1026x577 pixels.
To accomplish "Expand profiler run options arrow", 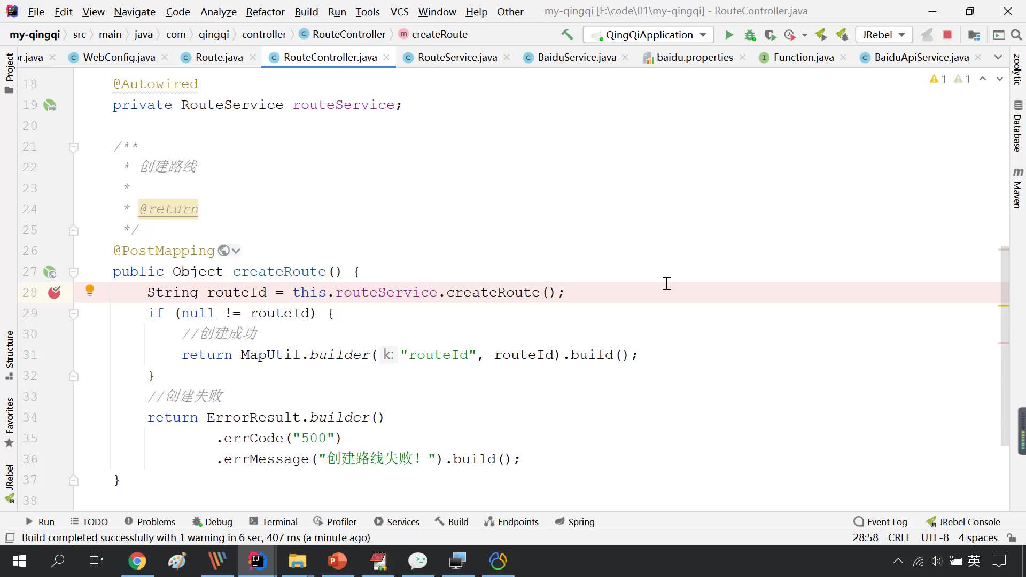I will 805,35.
